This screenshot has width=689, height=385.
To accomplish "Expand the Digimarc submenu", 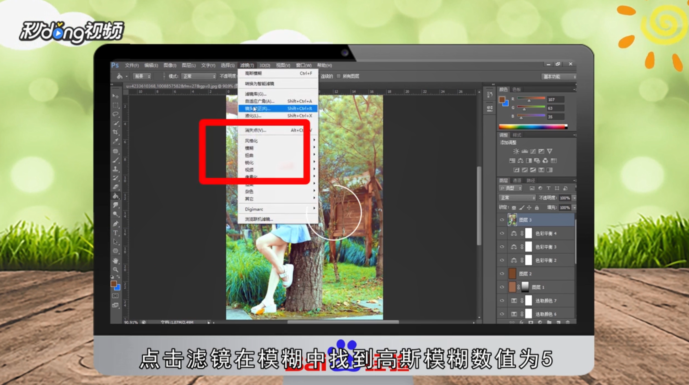I will tap(278, 209).
